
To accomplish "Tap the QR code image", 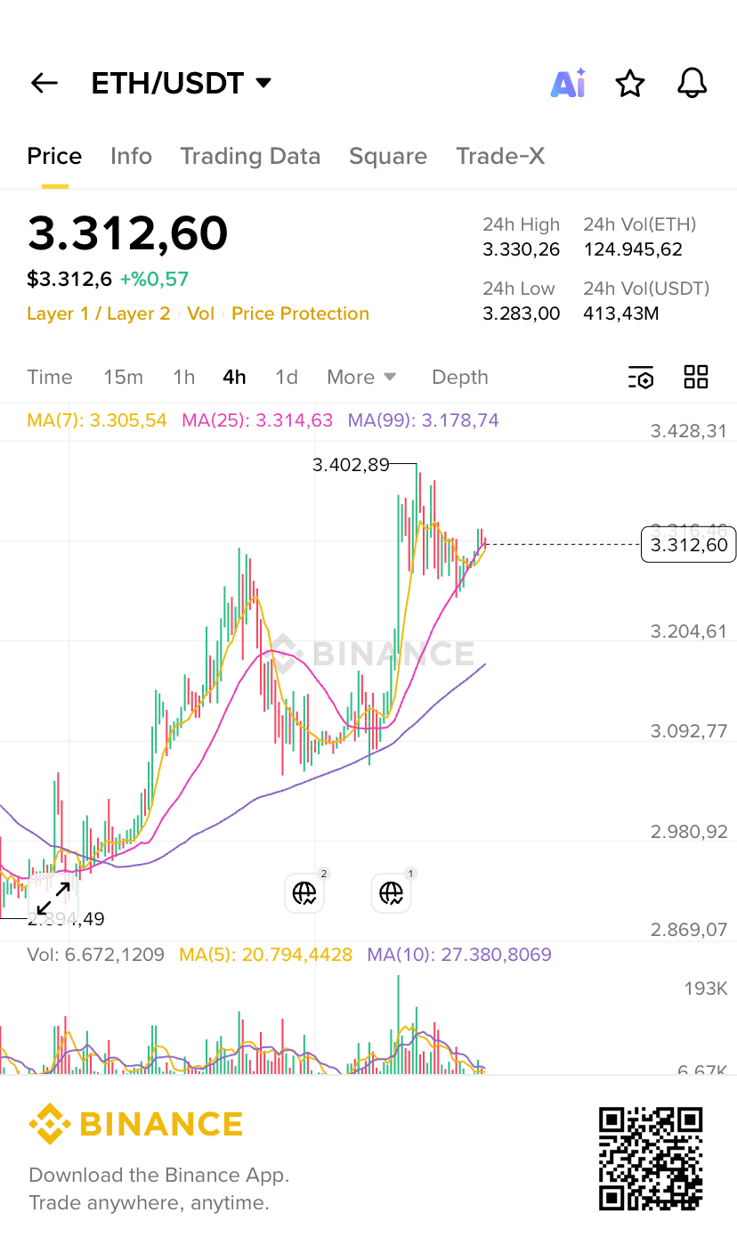I will [651, 1159].
